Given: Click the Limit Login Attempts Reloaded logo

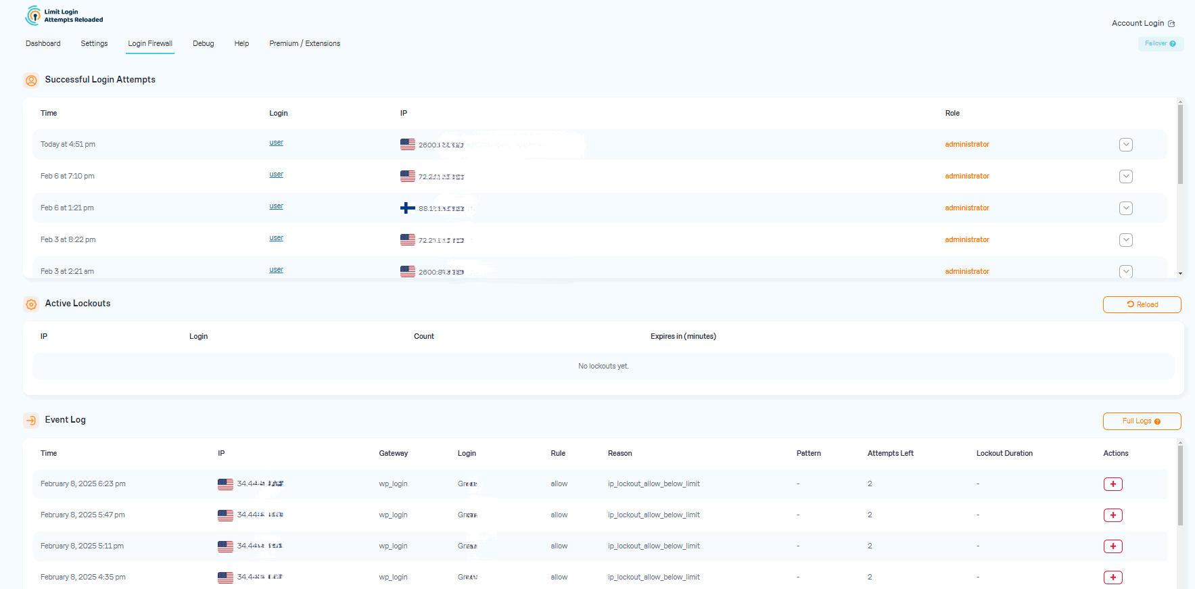Looking at the screenshot, I should click(64, 16).
